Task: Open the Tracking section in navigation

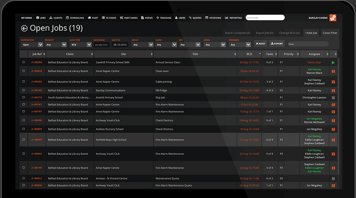Action: click(x=163, y=18)
